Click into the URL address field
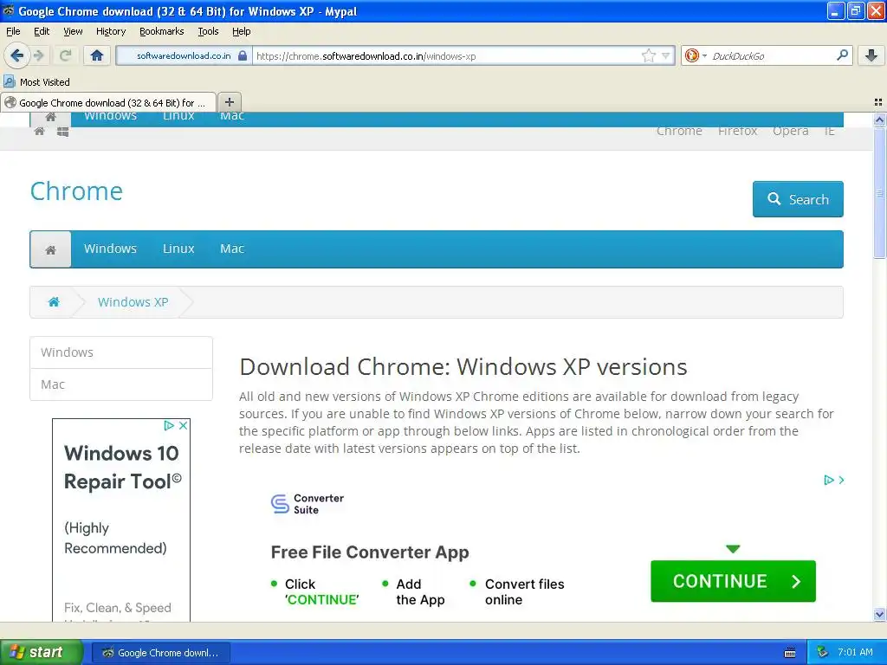The width and height of the screenshot is (887, 665). pyautogui.click(x=447, y=56)
